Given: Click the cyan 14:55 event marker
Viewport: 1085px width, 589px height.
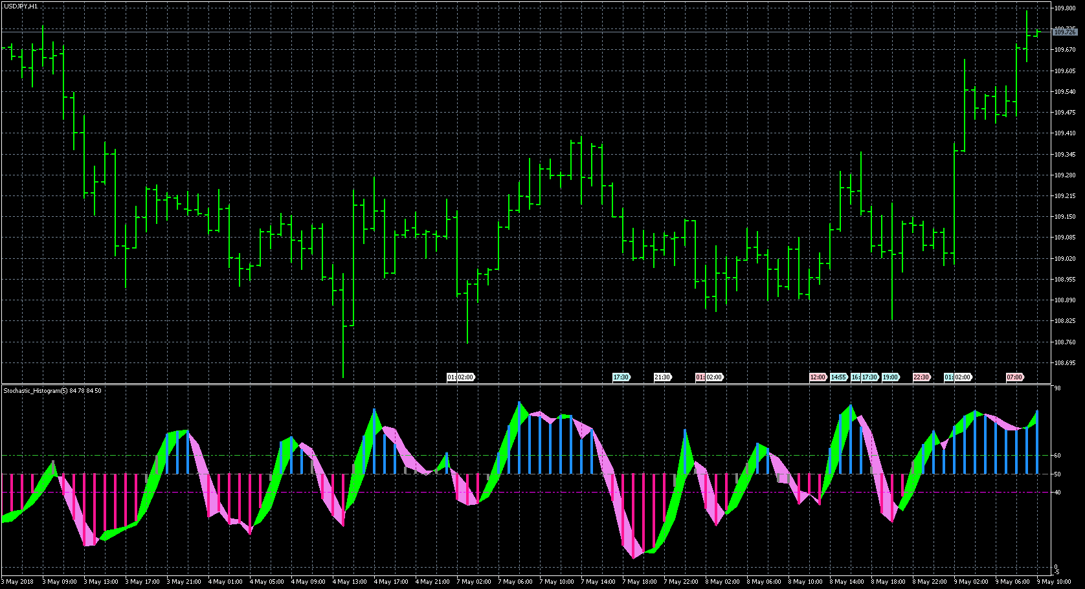Looking at the screenshot, I should tap(838, 377).
